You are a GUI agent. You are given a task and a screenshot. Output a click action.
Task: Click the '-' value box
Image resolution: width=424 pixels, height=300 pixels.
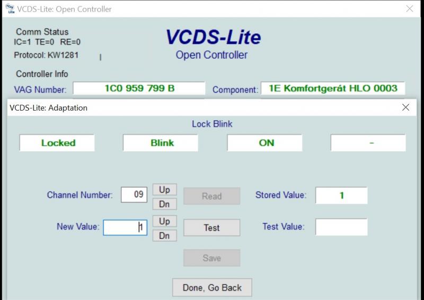[368, 142]
